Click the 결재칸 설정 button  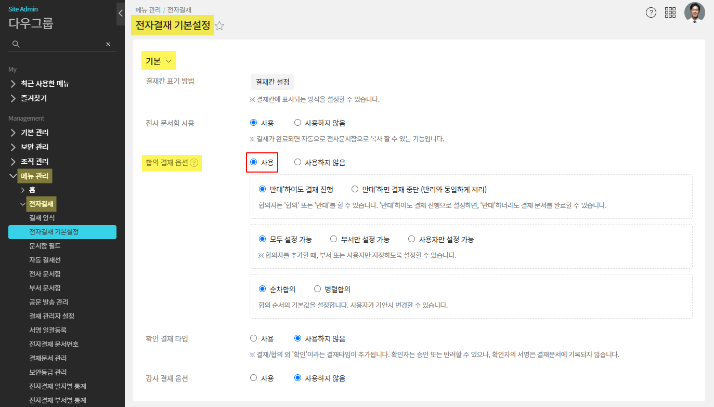point(272,82)
